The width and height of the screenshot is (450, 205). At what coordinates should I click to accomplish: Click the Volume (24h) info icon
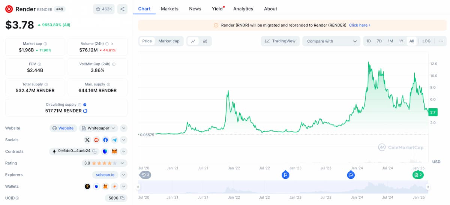coord(107,44)
